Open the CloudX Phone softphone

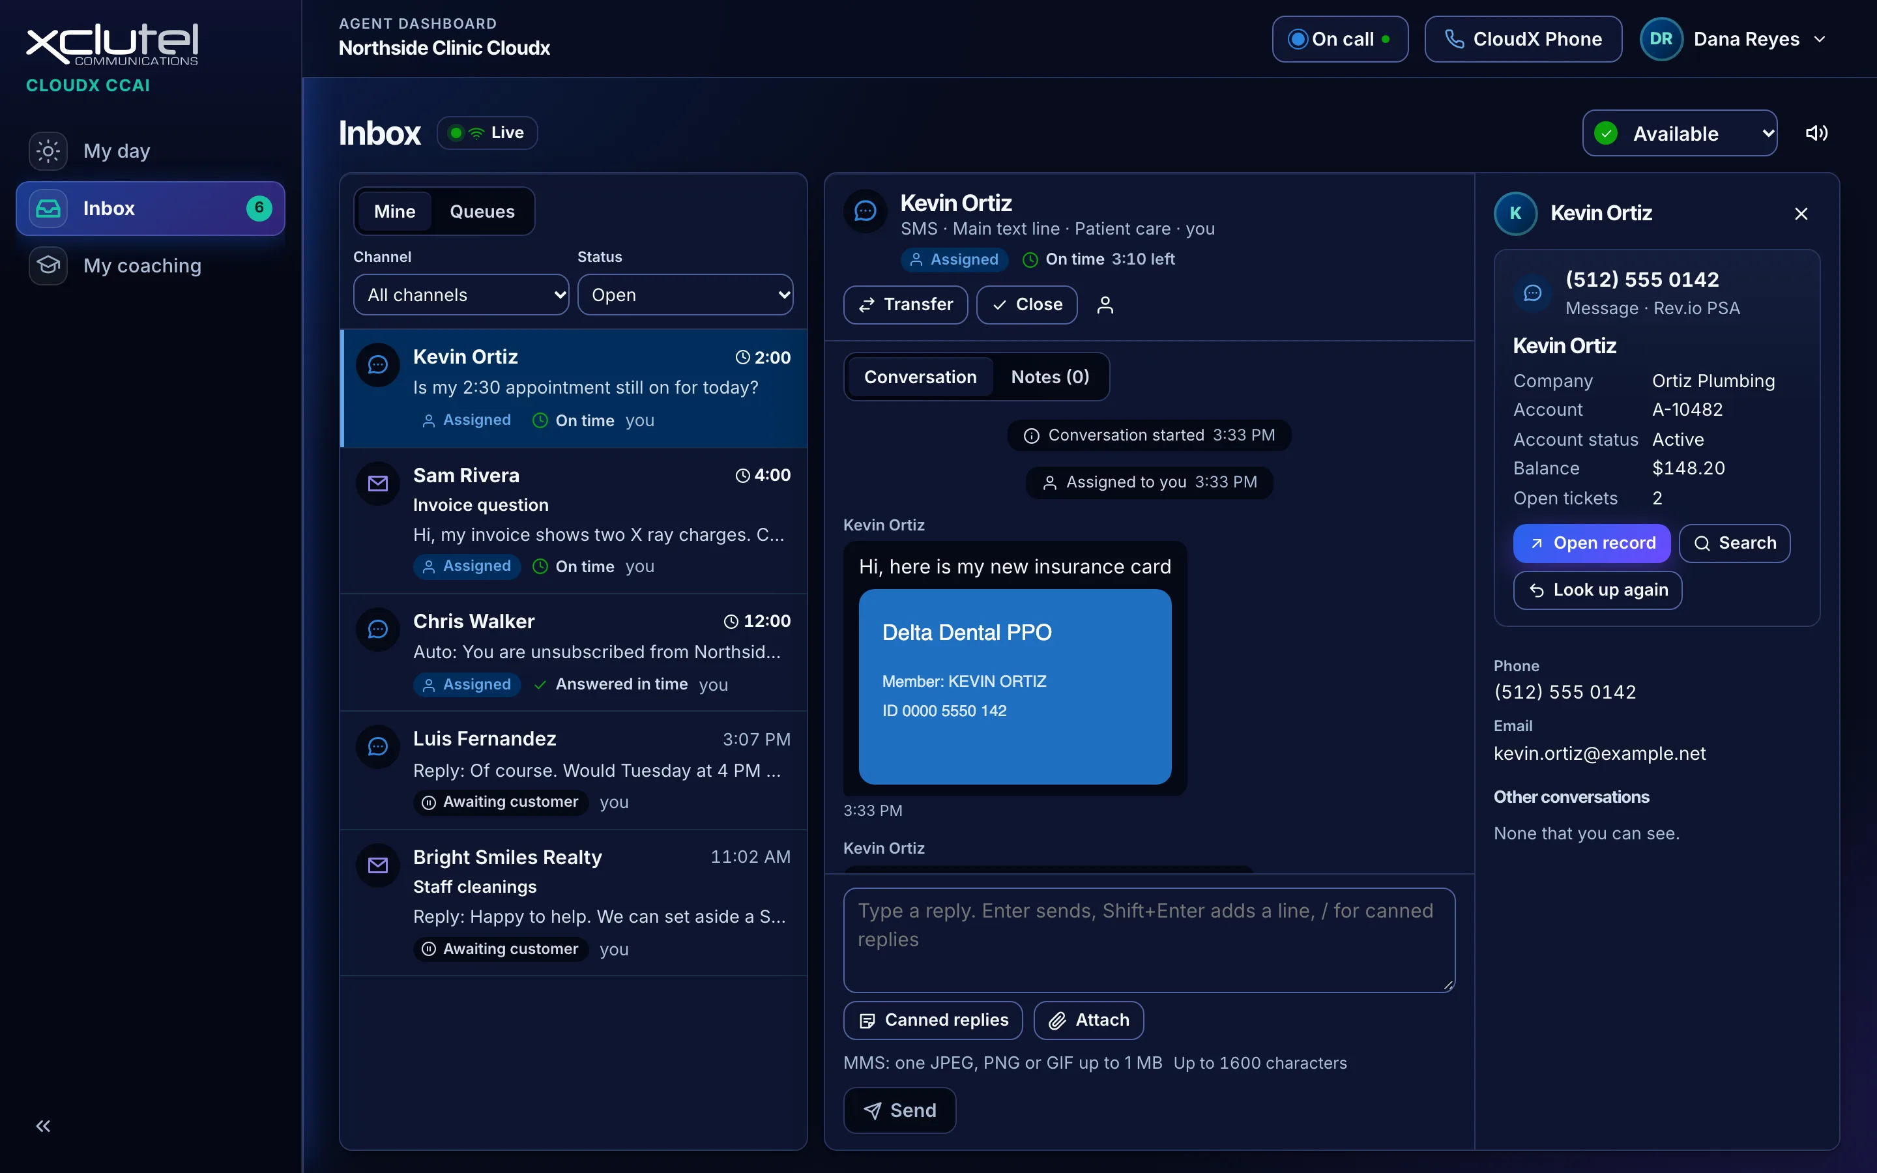coord(1522,39)
